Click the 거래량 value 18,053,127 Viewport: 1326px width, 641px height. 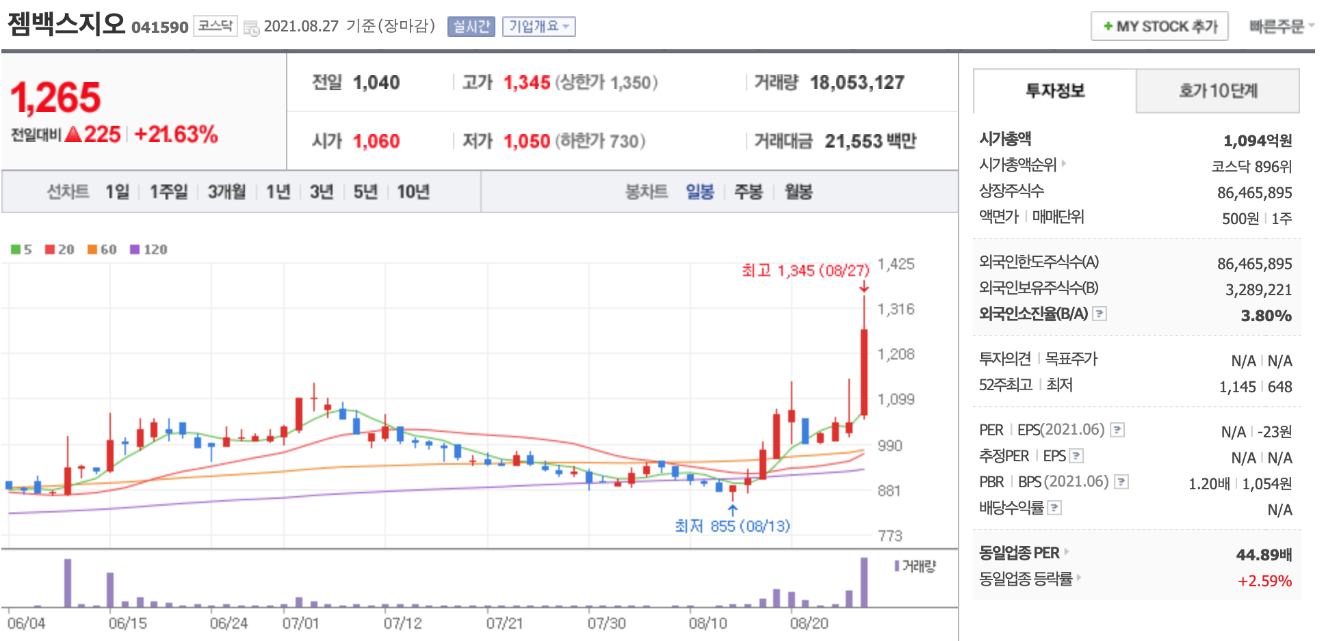pyautogui.click(x=857, y=83)
